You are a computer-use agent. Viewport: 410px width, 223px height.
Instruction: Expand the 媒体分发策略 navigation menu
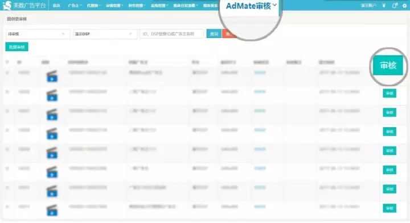[186, 6]
